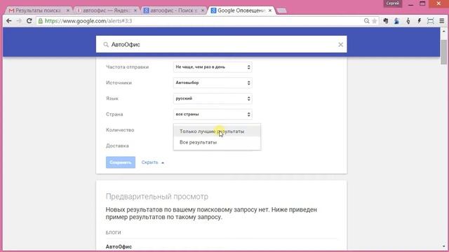Open the Частота отправки dropdown
The height and width of the screenshot is (252, 449).
pyautogui.click(x=213, y=67)
